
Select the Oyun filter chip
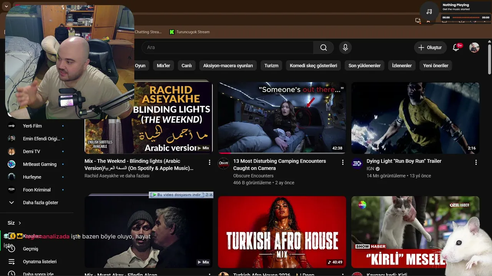(x=140, y=66)
